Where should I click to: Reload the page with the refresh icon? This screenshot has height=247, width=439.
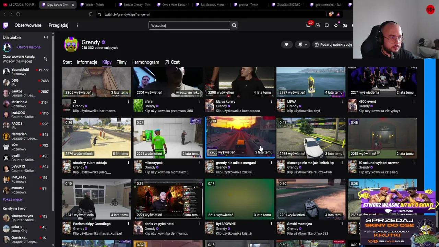point(18,14)
